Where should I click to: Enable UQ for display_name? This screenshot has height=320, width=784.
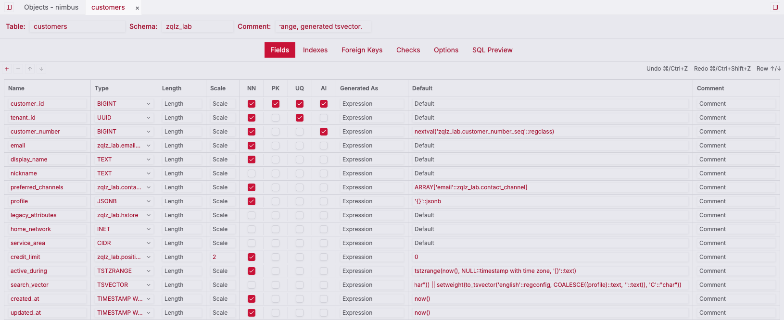[300, 160]
